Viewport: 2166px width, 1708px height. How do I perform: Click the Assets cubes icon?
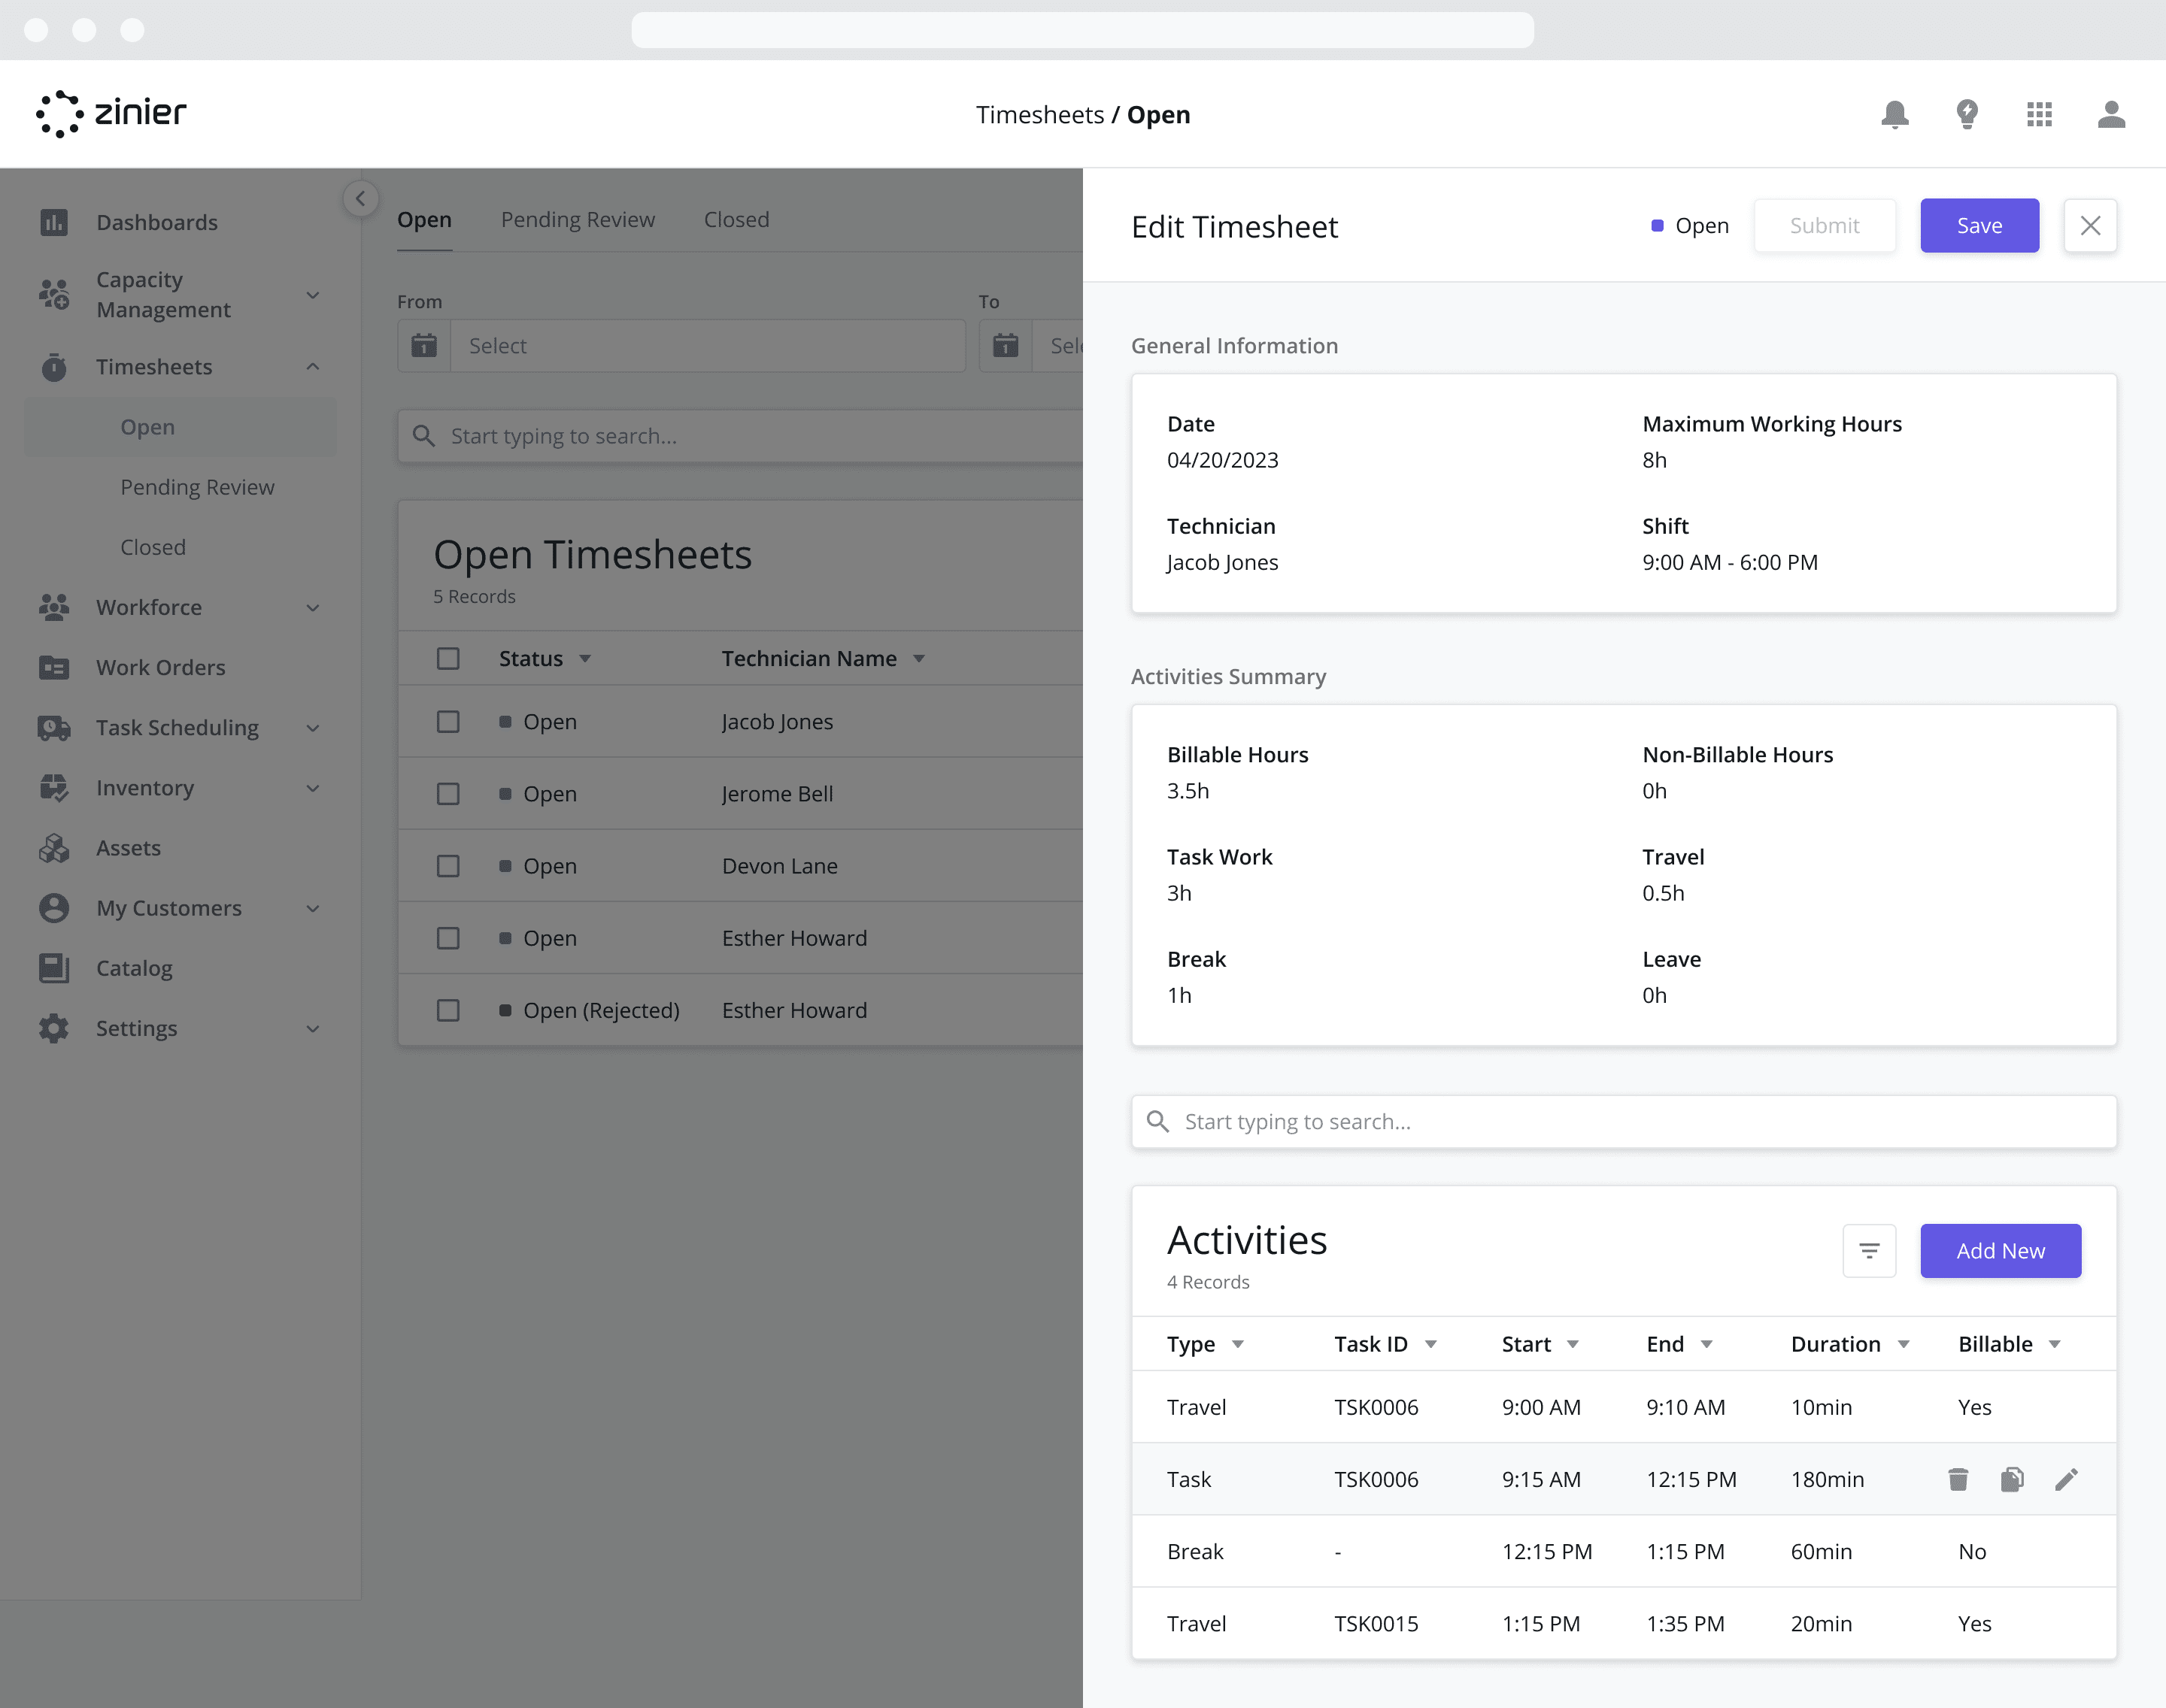point(54,848)
